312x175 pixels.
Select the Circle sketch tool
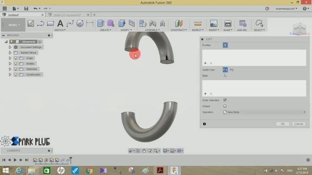pos(80,23)
